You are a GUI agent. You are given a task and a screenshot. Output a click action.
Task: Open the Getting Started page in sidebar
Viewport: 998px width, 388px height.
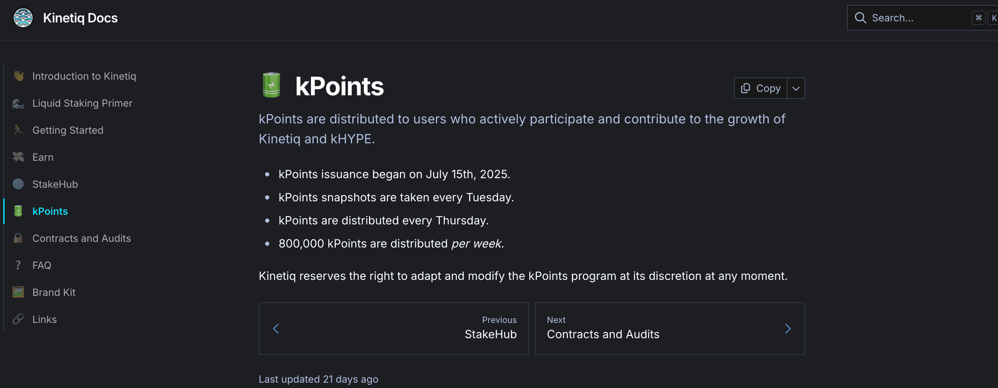point(68,130)
